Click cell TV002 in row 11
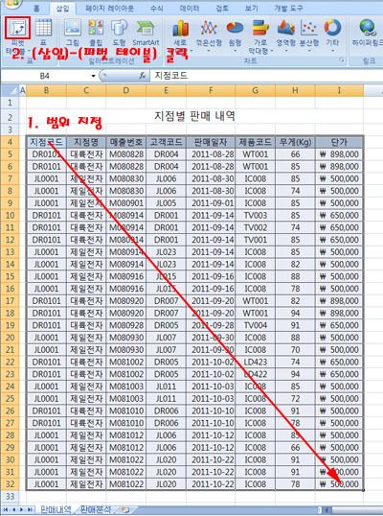Viewport: 383px width, 516px height. coord(256,227)
